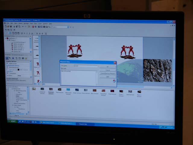Image resolution: width=193 pixels, height=145 pixels.
Task: Click the first Properties panel tab icon
Action: (6, 58)
